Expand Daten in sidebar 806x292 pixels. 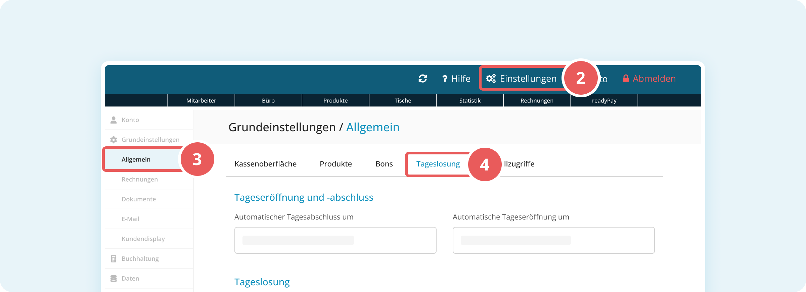click(149, 278)
